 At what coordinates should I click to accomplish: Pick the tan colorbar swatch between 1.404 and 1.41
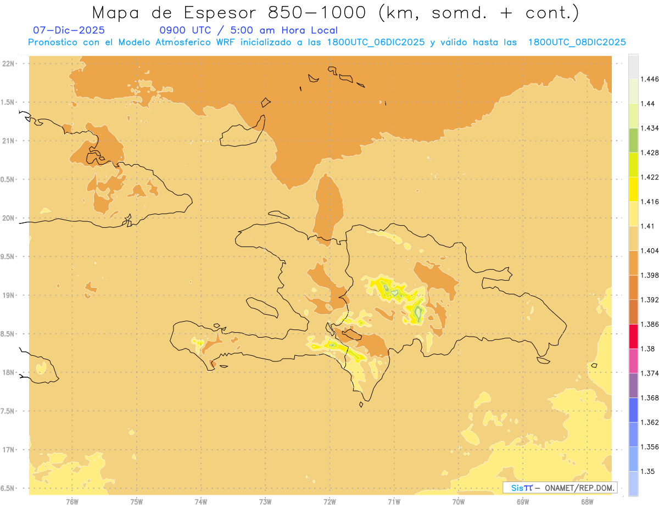(633, 238)
